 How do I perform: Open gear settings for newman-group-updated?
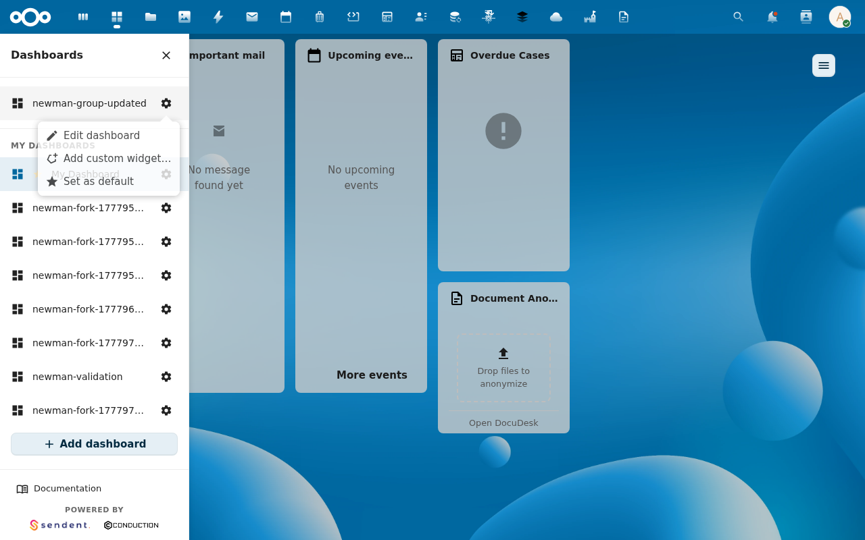(x=166, y=103)
